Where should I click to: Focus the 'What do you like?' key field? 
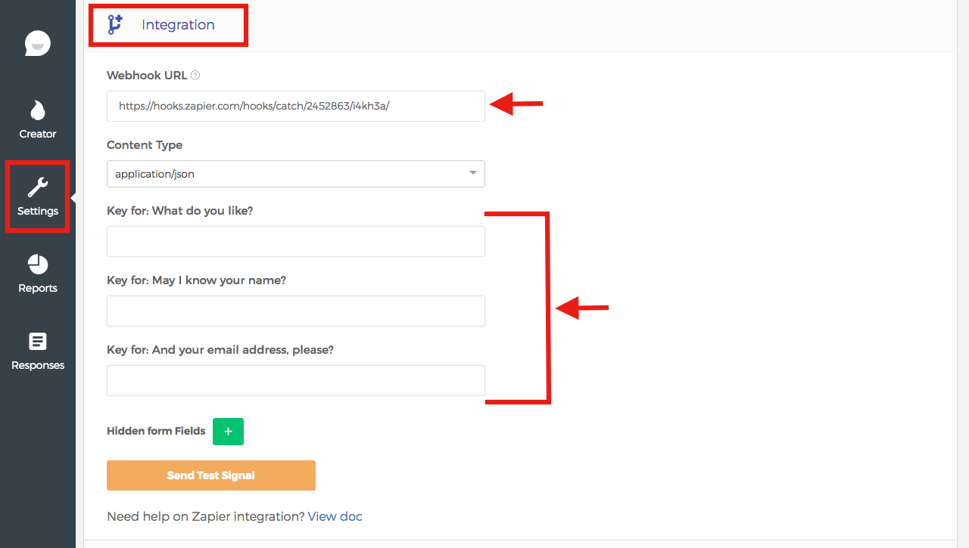tap(296, 241)
